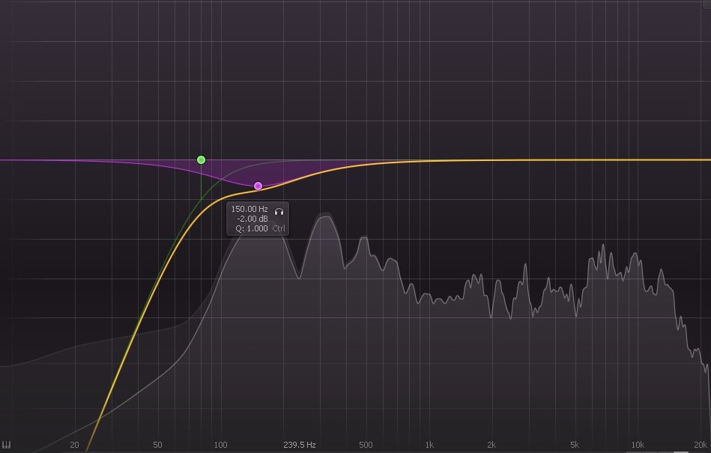Select the green high-pass band handle
The height and width of the screenshot is (453, 711).
click(x=200, y=159)
